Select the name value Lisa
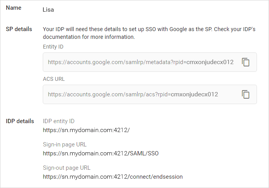 click(48, 10)
